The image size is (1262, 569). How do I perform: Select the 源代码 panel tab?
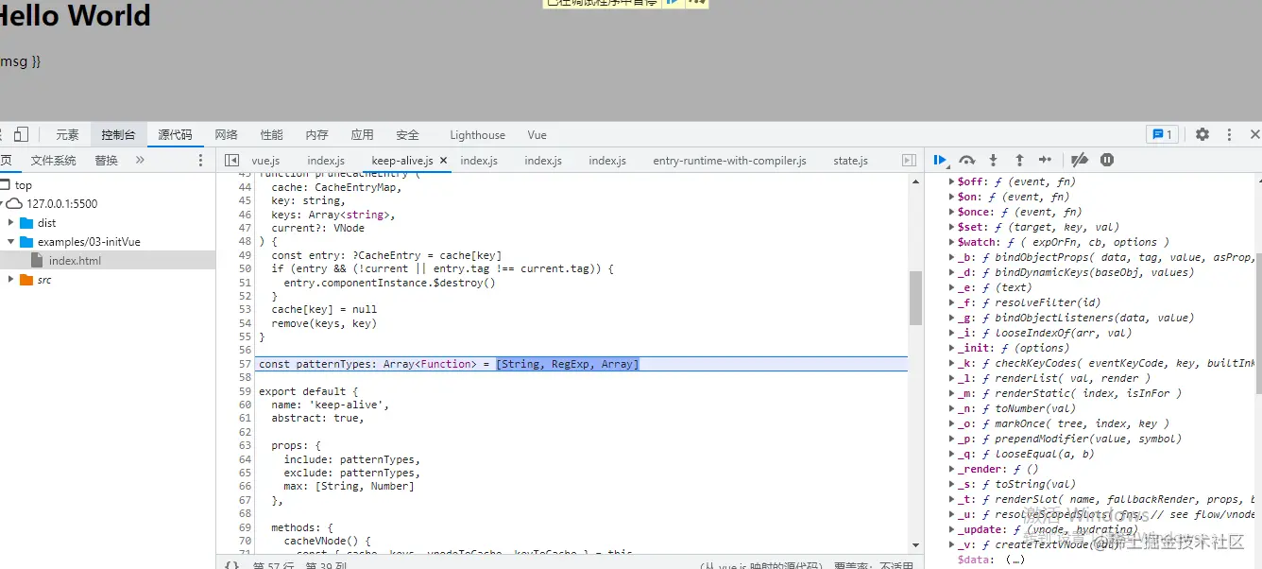pos(175,135)
